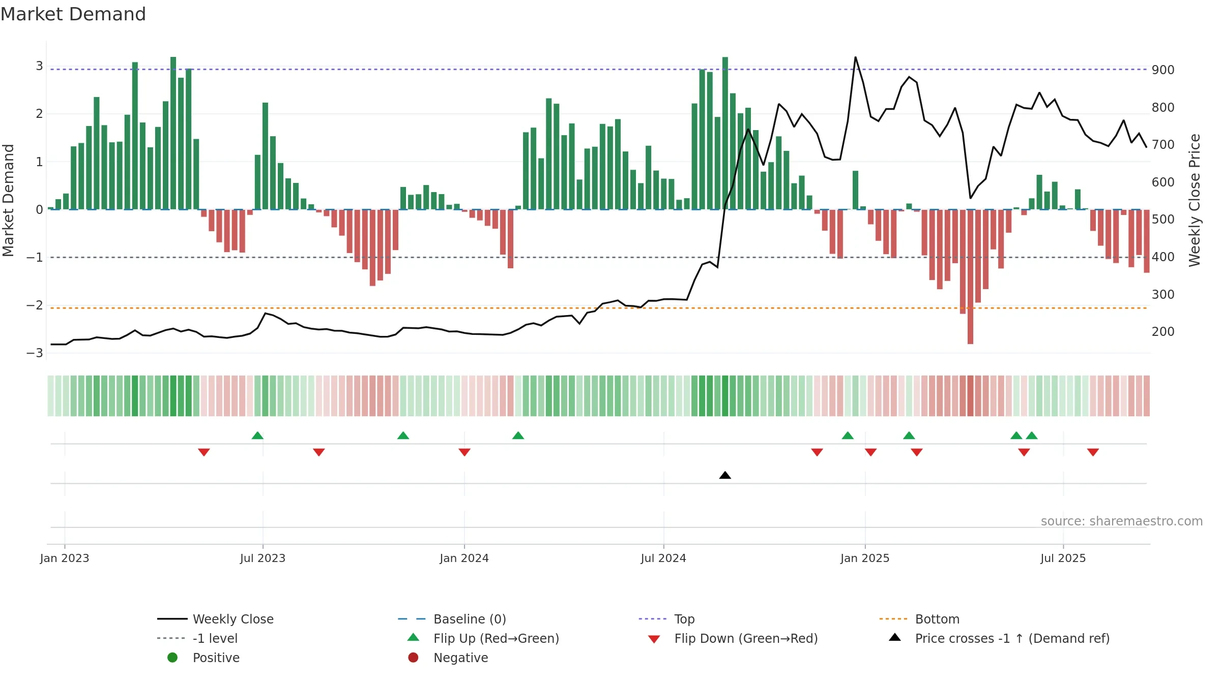Screen dimensions: 1221x686
Task: Click the green flip-up marker after Jan 2024
Action: coord(518,435)
